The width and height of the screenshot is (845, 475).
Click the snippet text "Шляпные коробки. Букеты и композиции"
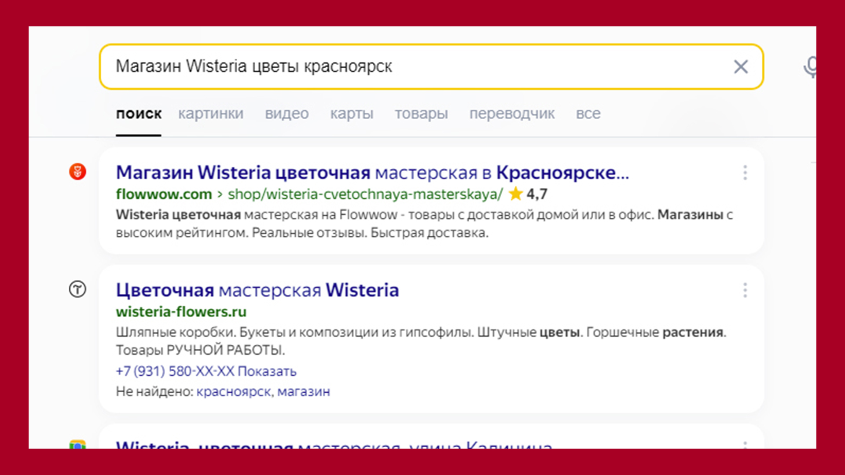click(x=248, y=332)
